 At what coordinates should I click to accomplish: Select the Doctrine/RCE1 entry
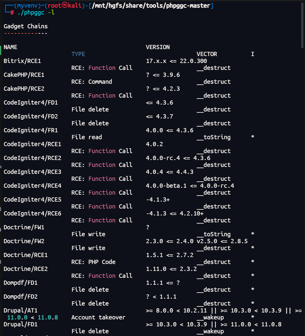point(26,255)
